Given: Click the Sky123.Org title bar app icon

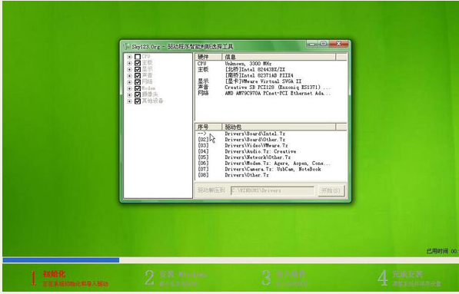Looking at the screenshot, I should 126,46.
